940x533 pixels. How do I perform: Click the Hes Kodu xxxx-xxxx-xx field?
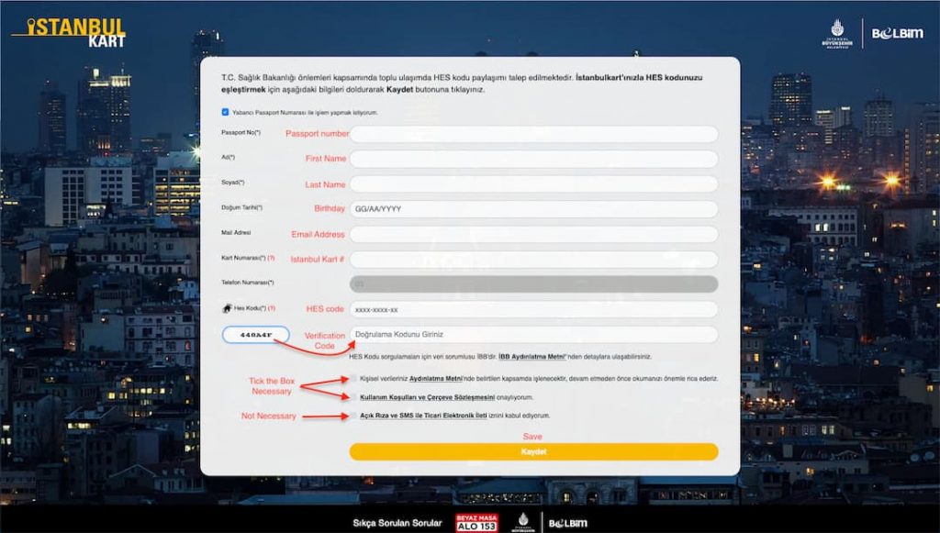(533, 310)
